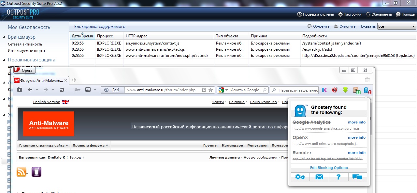Click the Dmitriy K username link
The height and width of the screenshot is (193, 417).
pyautogui.click(x=56, y=157)
